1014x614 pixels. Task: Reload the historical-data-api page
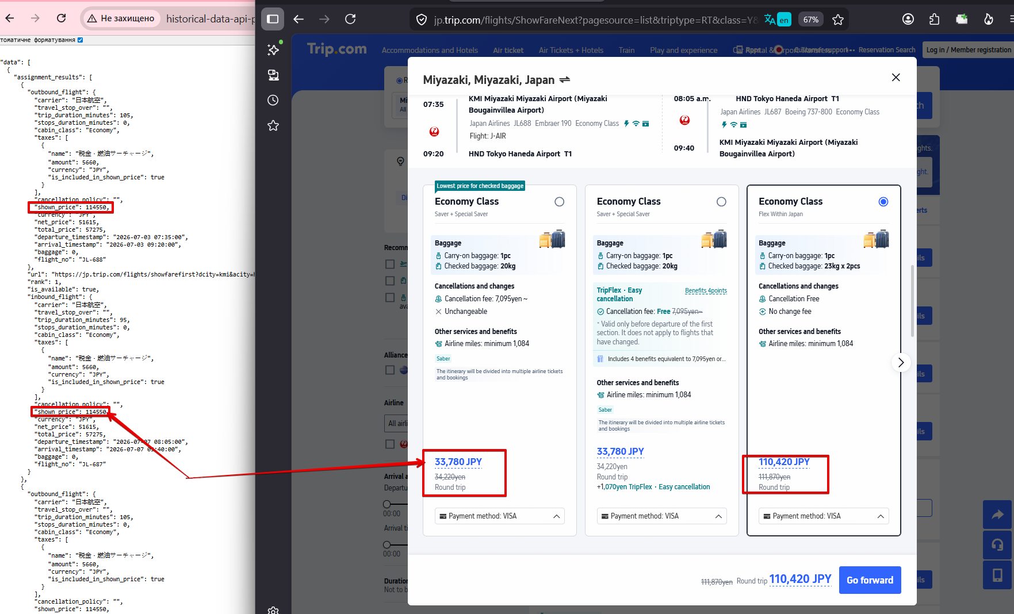click(62, 18)
